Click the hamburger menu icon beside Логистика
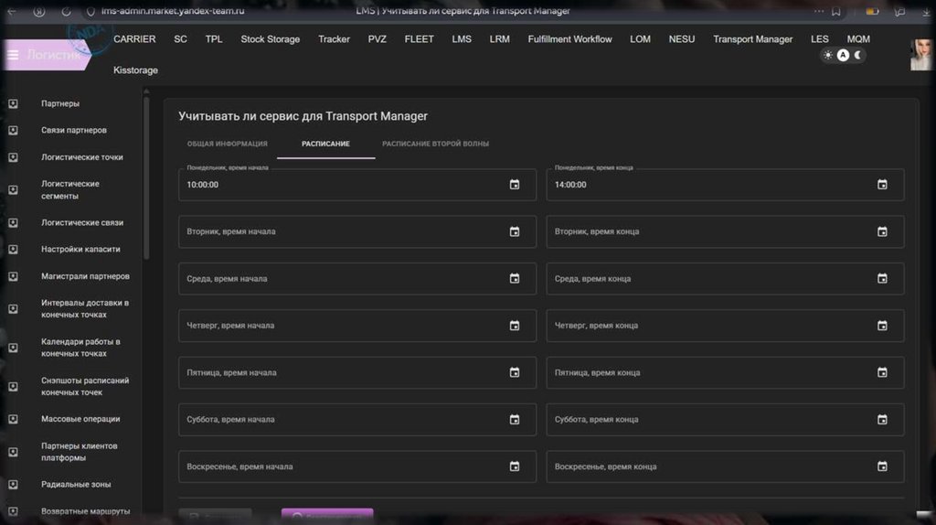 tap(13, 55)
